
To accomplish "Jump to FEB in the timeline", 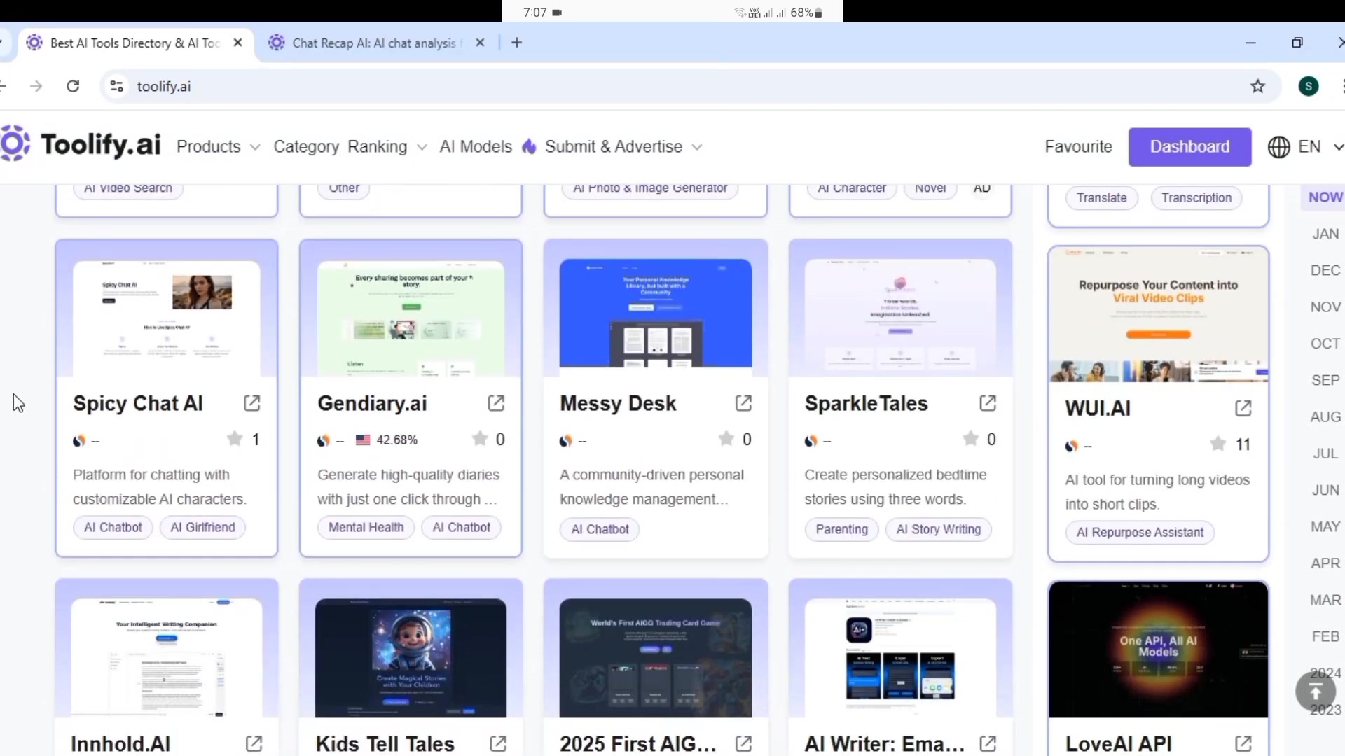I will (x=1325, y=636).
